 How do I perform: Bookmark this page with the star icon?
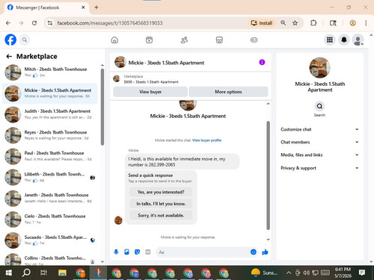(x=295, y=23)
